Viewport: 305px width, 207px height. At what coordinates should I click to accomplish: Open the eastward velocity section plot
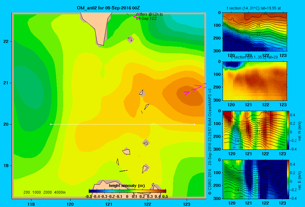pyautogui.click(x=255, y=179)
